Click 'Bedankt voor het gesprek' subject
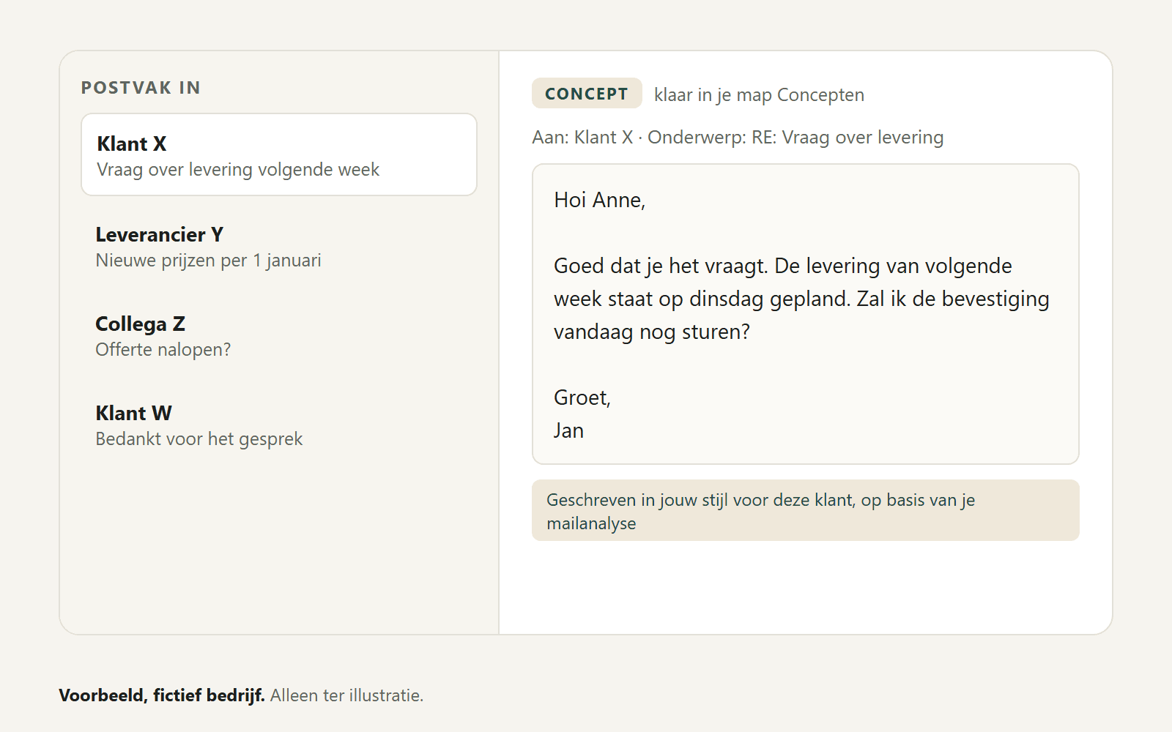Viewport: 1172px width, 732px height. [199, 439]
